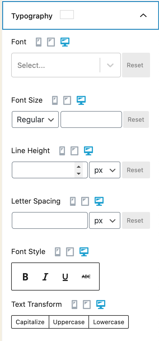Toggle italic font style
The width and height of the screenshot is (159, 341).
pyautogui.click(x=45, y=277)
